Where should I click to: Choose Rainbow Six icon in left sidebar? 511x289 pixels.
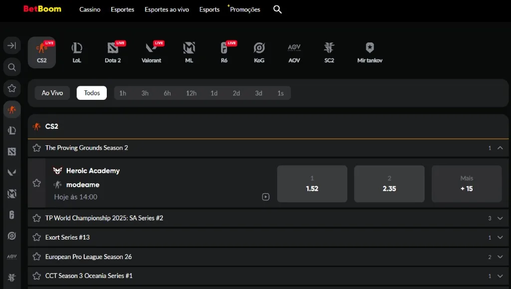pyautogui.click(x=12, y=215)
